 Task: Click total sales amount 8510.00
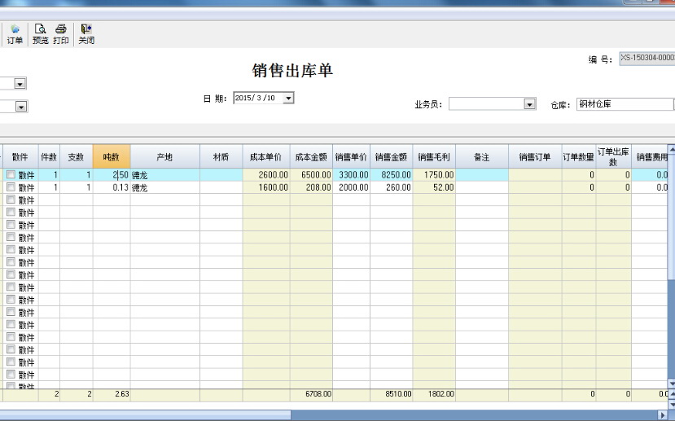[392, 394]
